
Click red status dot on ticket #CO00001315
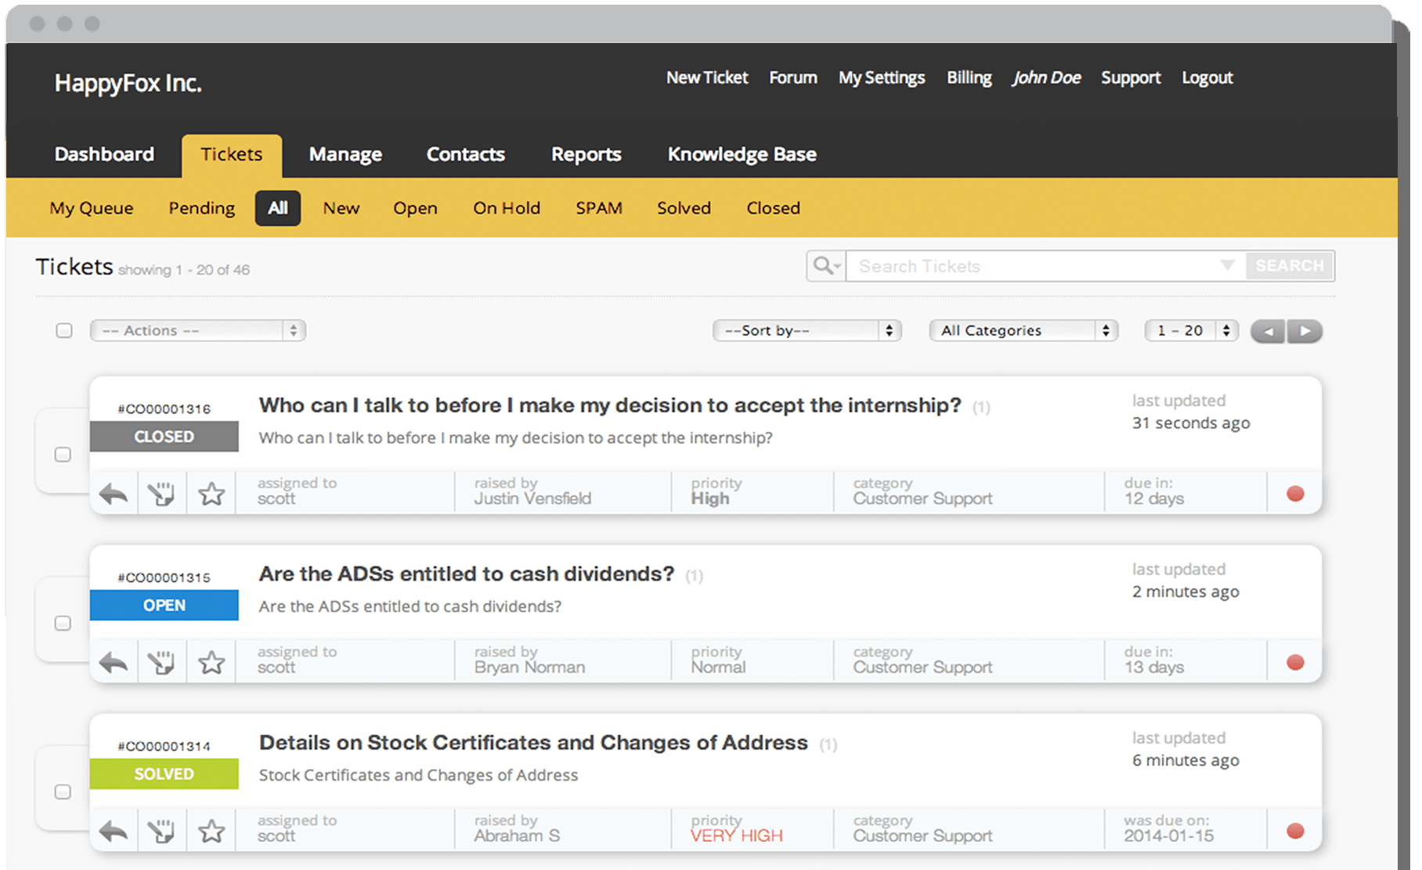tap(1295, 663)
